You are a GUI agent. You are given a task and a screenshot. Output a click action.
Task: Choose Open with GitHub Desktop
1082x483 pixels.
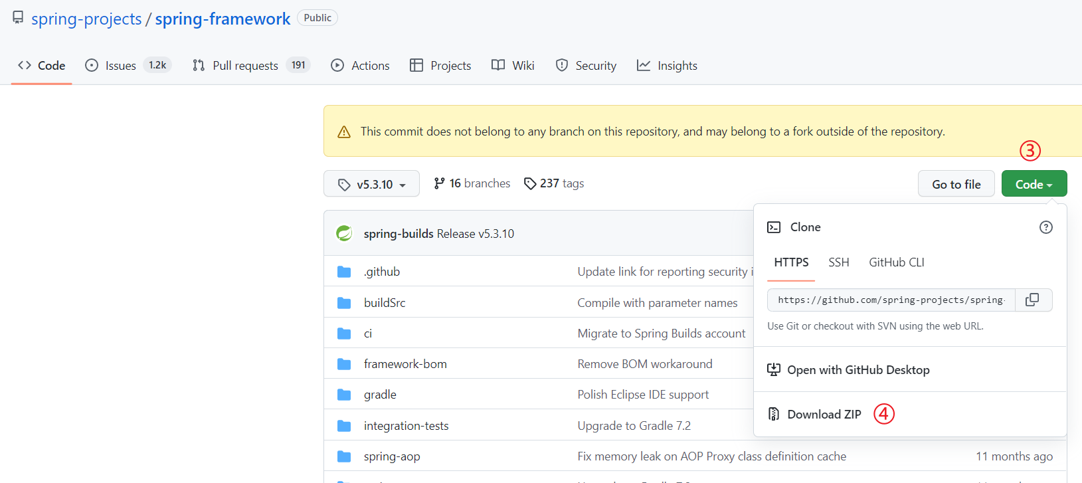click(x=857, y=370)
